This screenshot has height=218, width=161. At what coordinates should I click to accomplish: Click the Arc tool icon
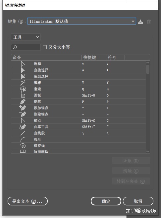point(23,139)
